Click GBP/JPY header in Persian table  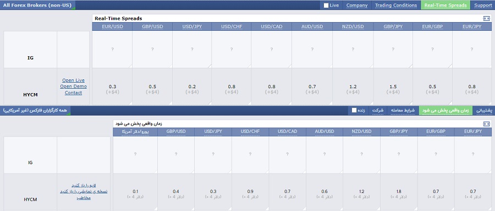click(399, 132)
